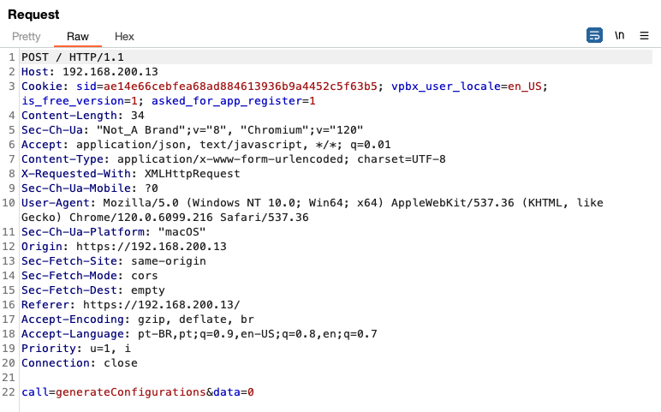The image size is (661, 412).
Task: Click the Content-Length value 34
Action: (x=138, y=116)
